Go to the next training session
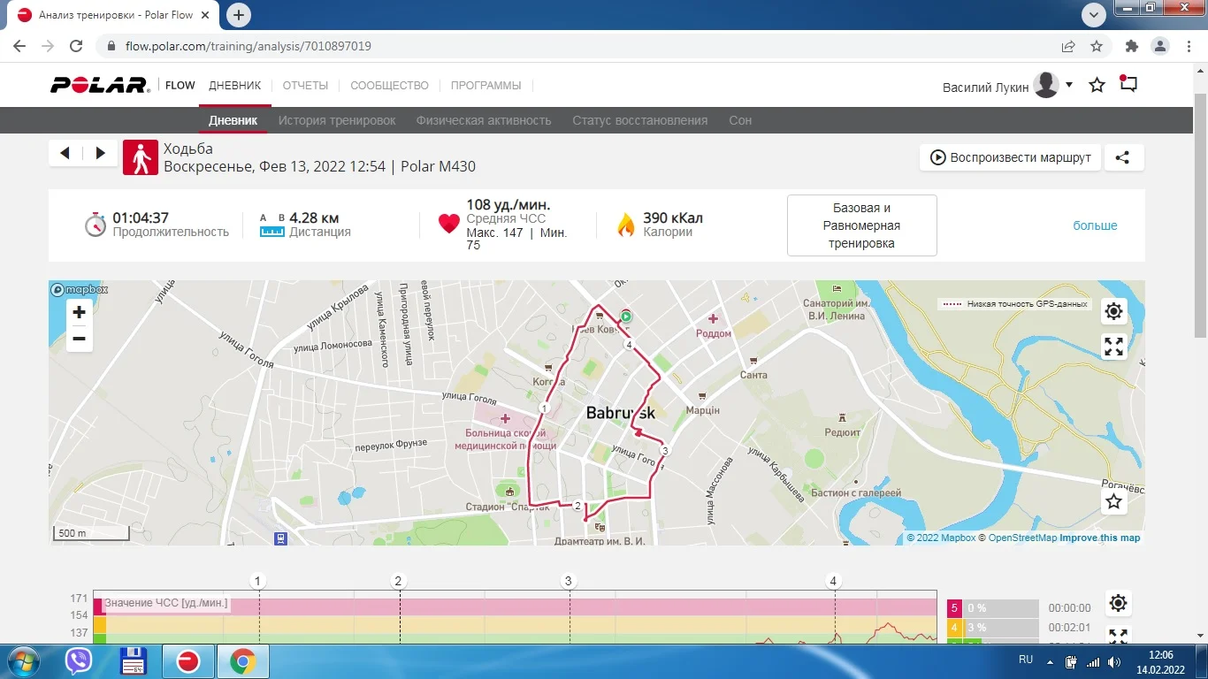Image resolution: width=1208 pixels, height=679 pixels. tap(101, 153)
